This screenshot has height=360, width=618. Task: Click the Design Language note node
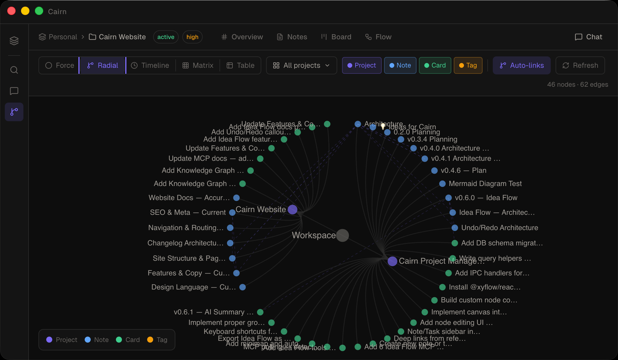(243, 287)
